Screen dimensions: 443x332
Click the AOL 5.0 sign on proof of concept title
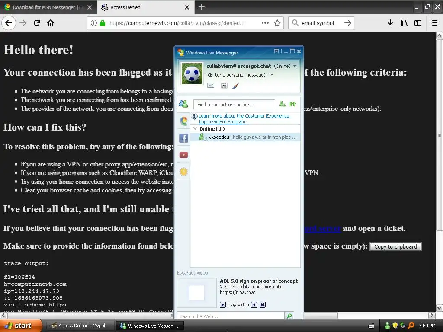[259, 281]
